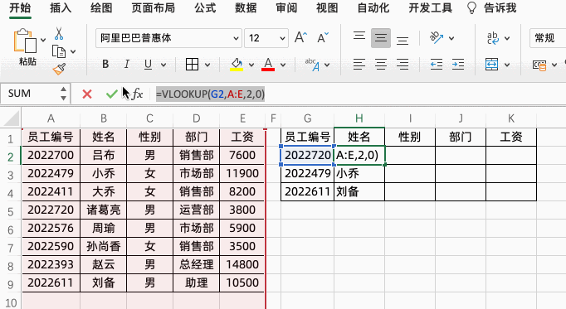Align text left
Screen dimensions: 566x309
point(359,65)
